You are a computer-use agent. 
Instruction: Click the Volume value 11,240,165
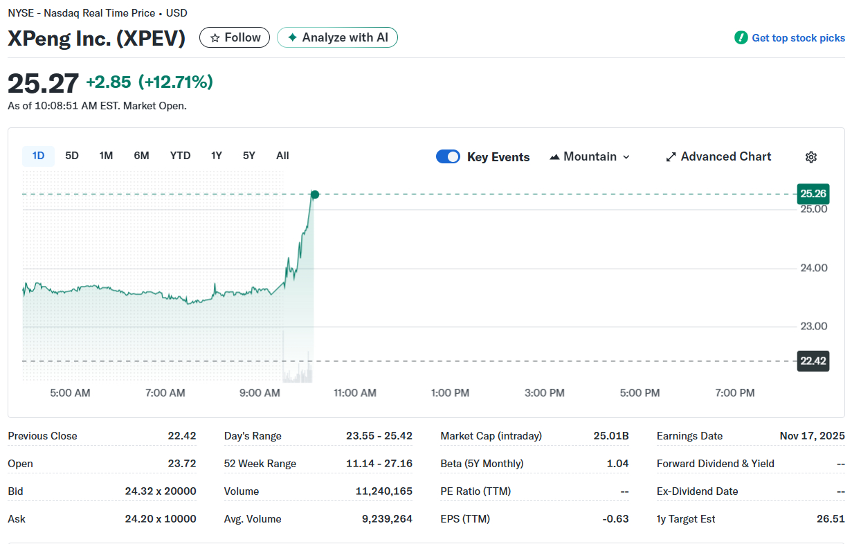383,491
